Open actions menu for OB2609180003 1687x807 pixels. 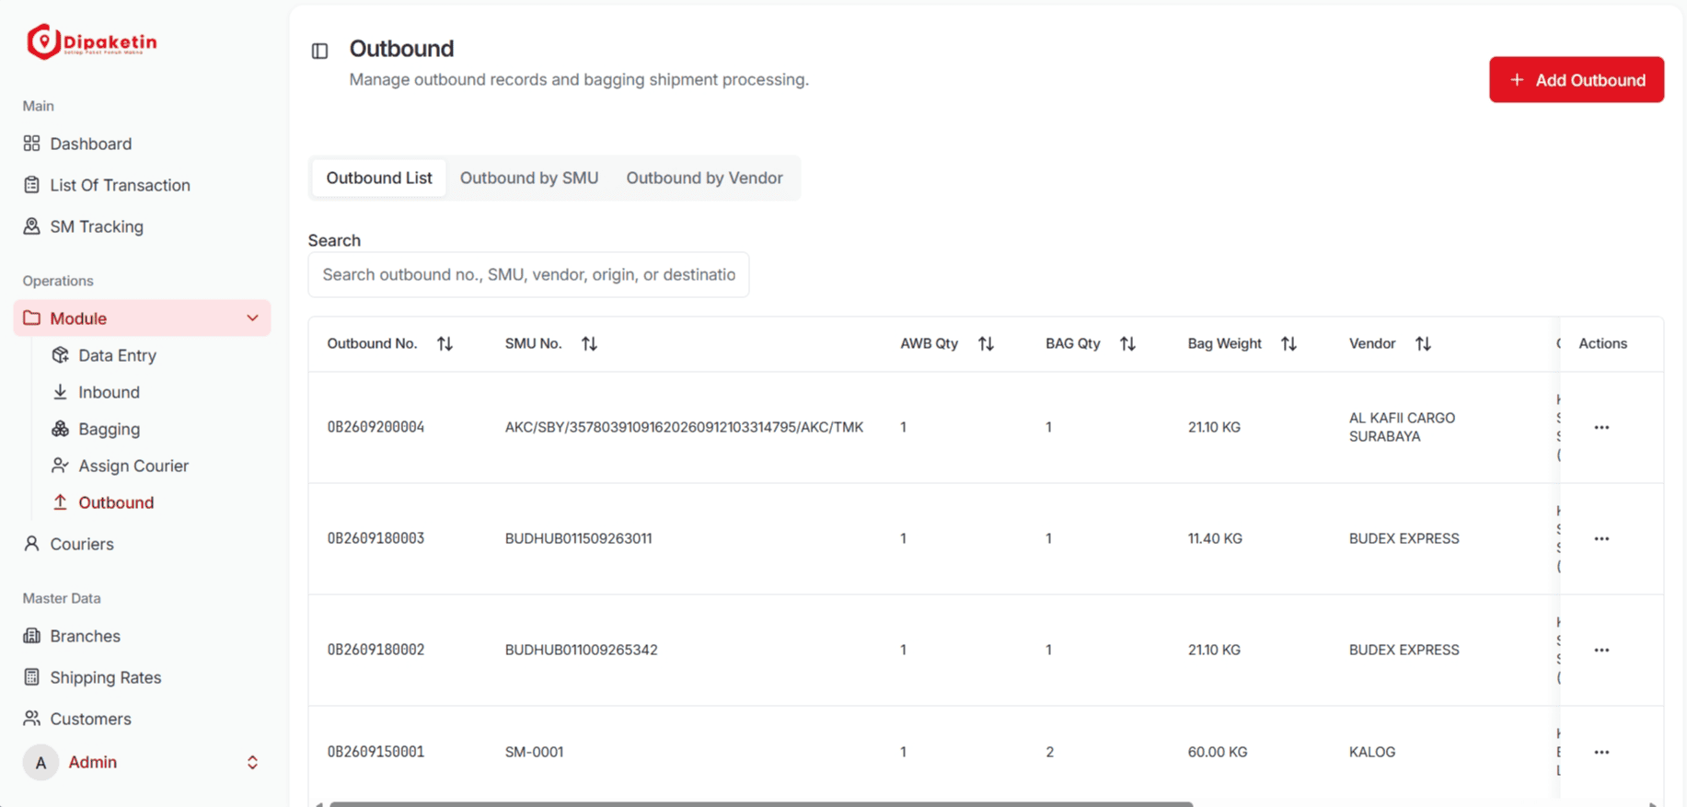(1601, 538)
